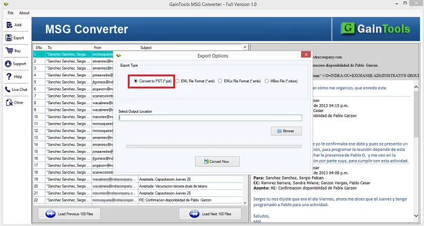Select row 21 subject Aceptada: Capacitacion Jueves 28
Image resolution: width=424 pixels, height=226 pixels.
165,193
